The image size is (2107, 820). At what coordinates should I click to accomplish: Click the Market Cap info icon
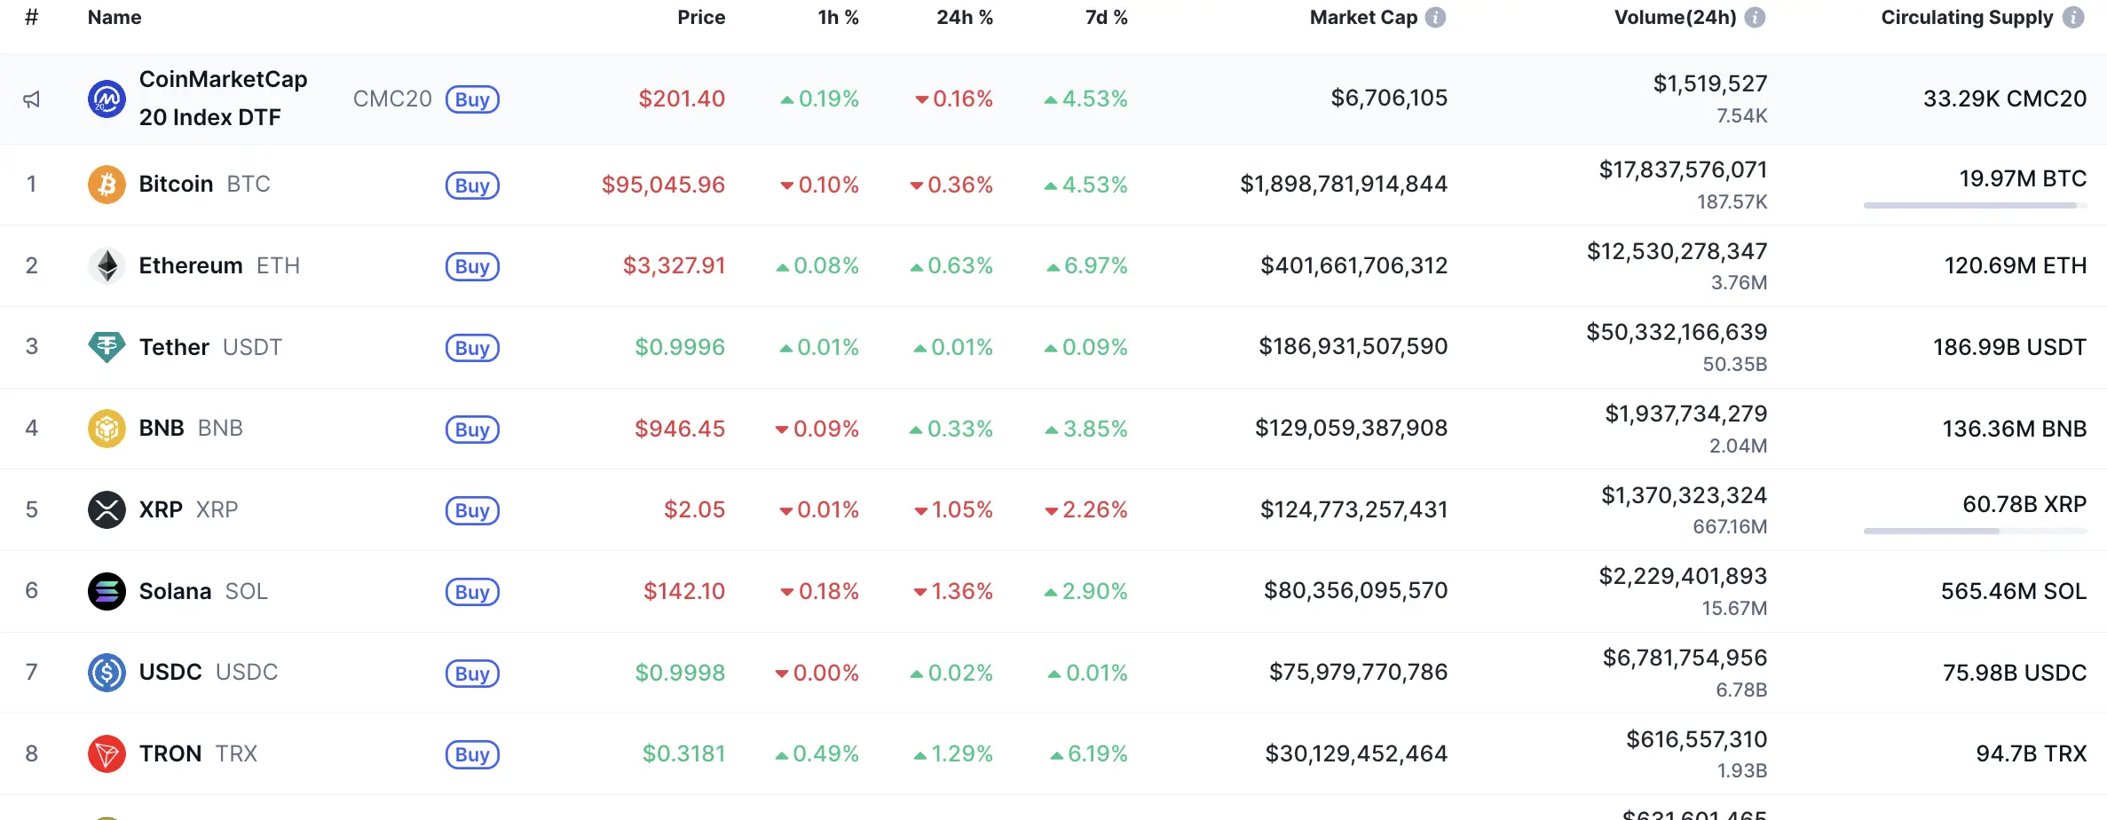[x=1435, y=18]
